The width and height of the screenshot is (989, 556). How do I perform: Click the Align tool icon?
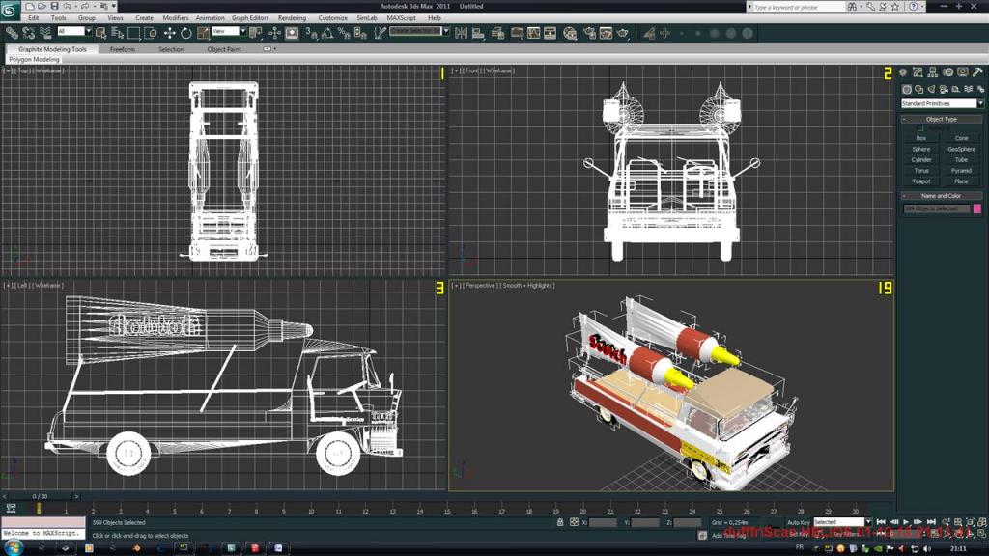coord(478,33)
